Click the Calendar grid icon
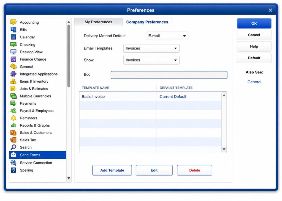282x201 pixels. point(13,37)
